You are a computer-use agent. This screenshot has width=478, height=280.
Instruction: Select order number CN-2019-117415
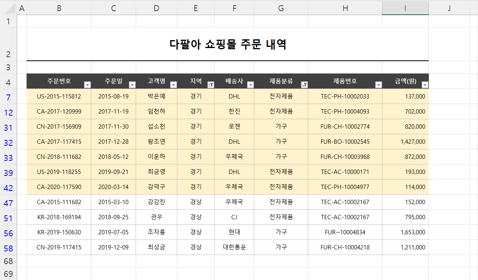coord(59,247)
